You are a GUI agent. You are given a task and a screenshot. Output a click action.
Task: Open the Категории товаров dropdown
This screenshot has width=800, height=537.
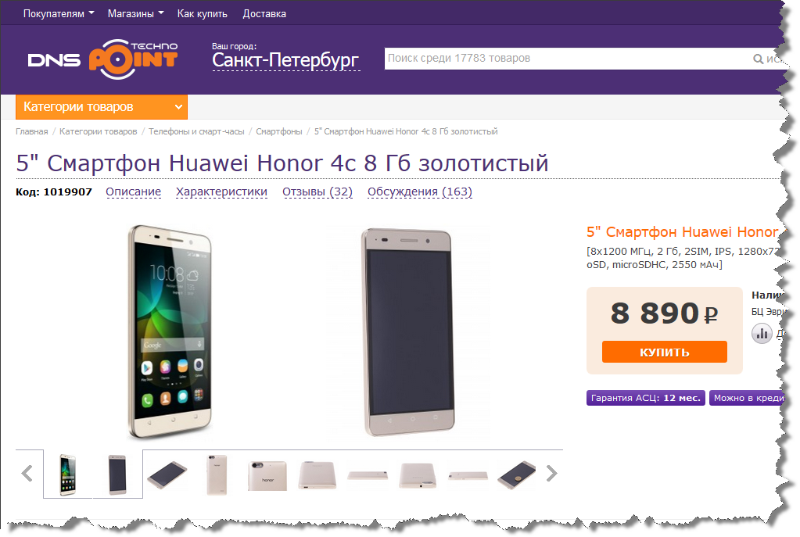[102, 107]
